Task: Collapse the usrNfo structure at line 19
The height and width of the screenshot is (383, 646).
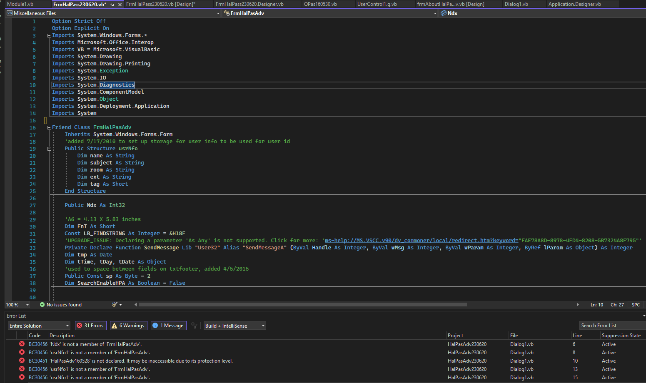Action: pyautogui.click(x=49, y=149)
